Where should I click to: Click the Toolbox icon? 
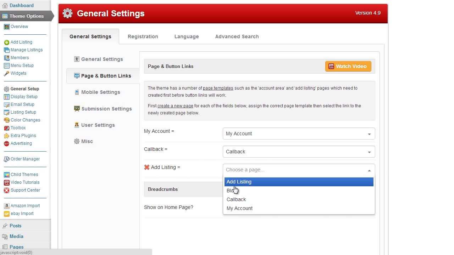click(x=6, y=128)
